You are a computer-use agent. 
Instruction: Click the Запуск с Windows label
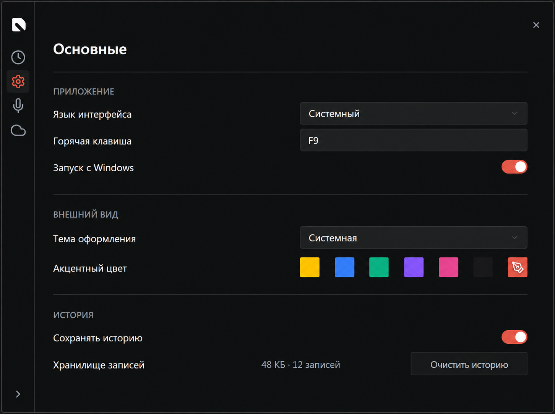[x=93, y=168]
